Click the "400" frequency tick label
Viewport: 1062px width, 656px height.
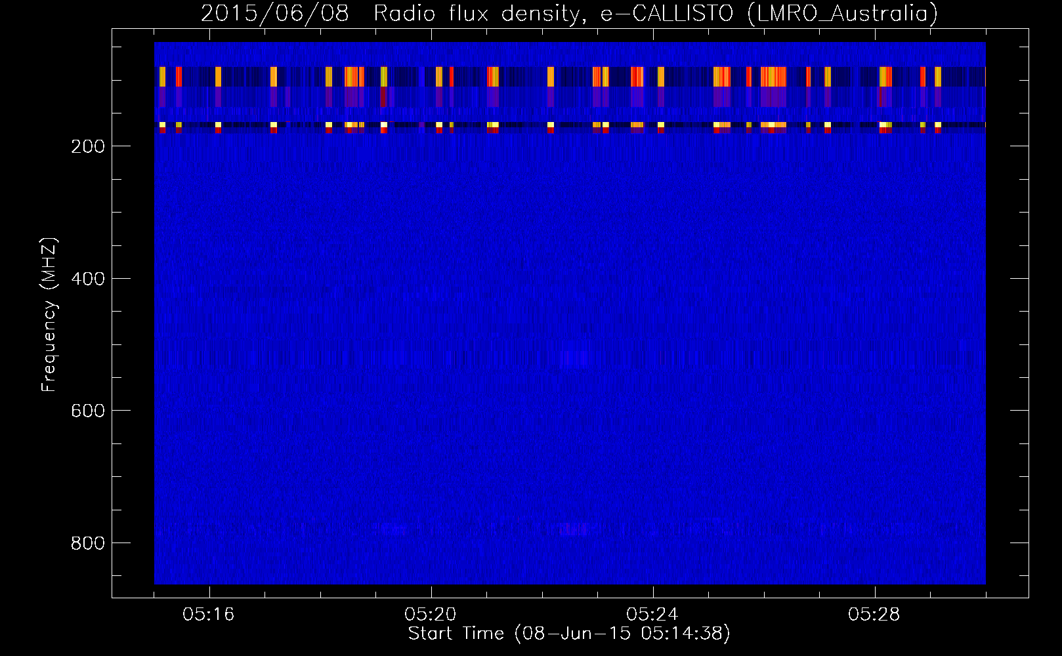(x=87, y=279)
